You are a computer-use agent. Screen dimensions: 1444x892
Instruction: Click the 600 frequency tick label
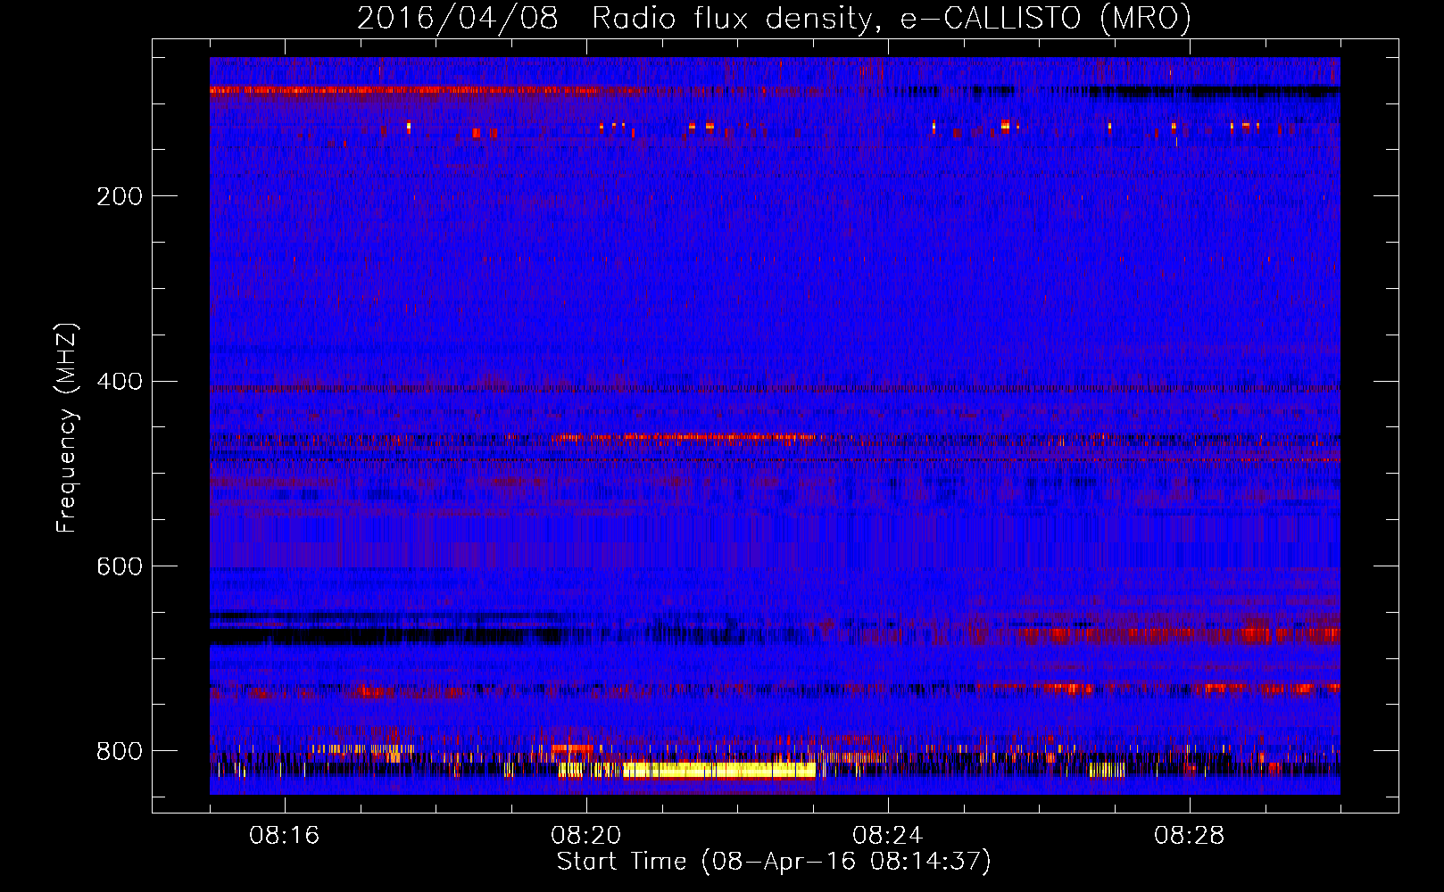120,567
